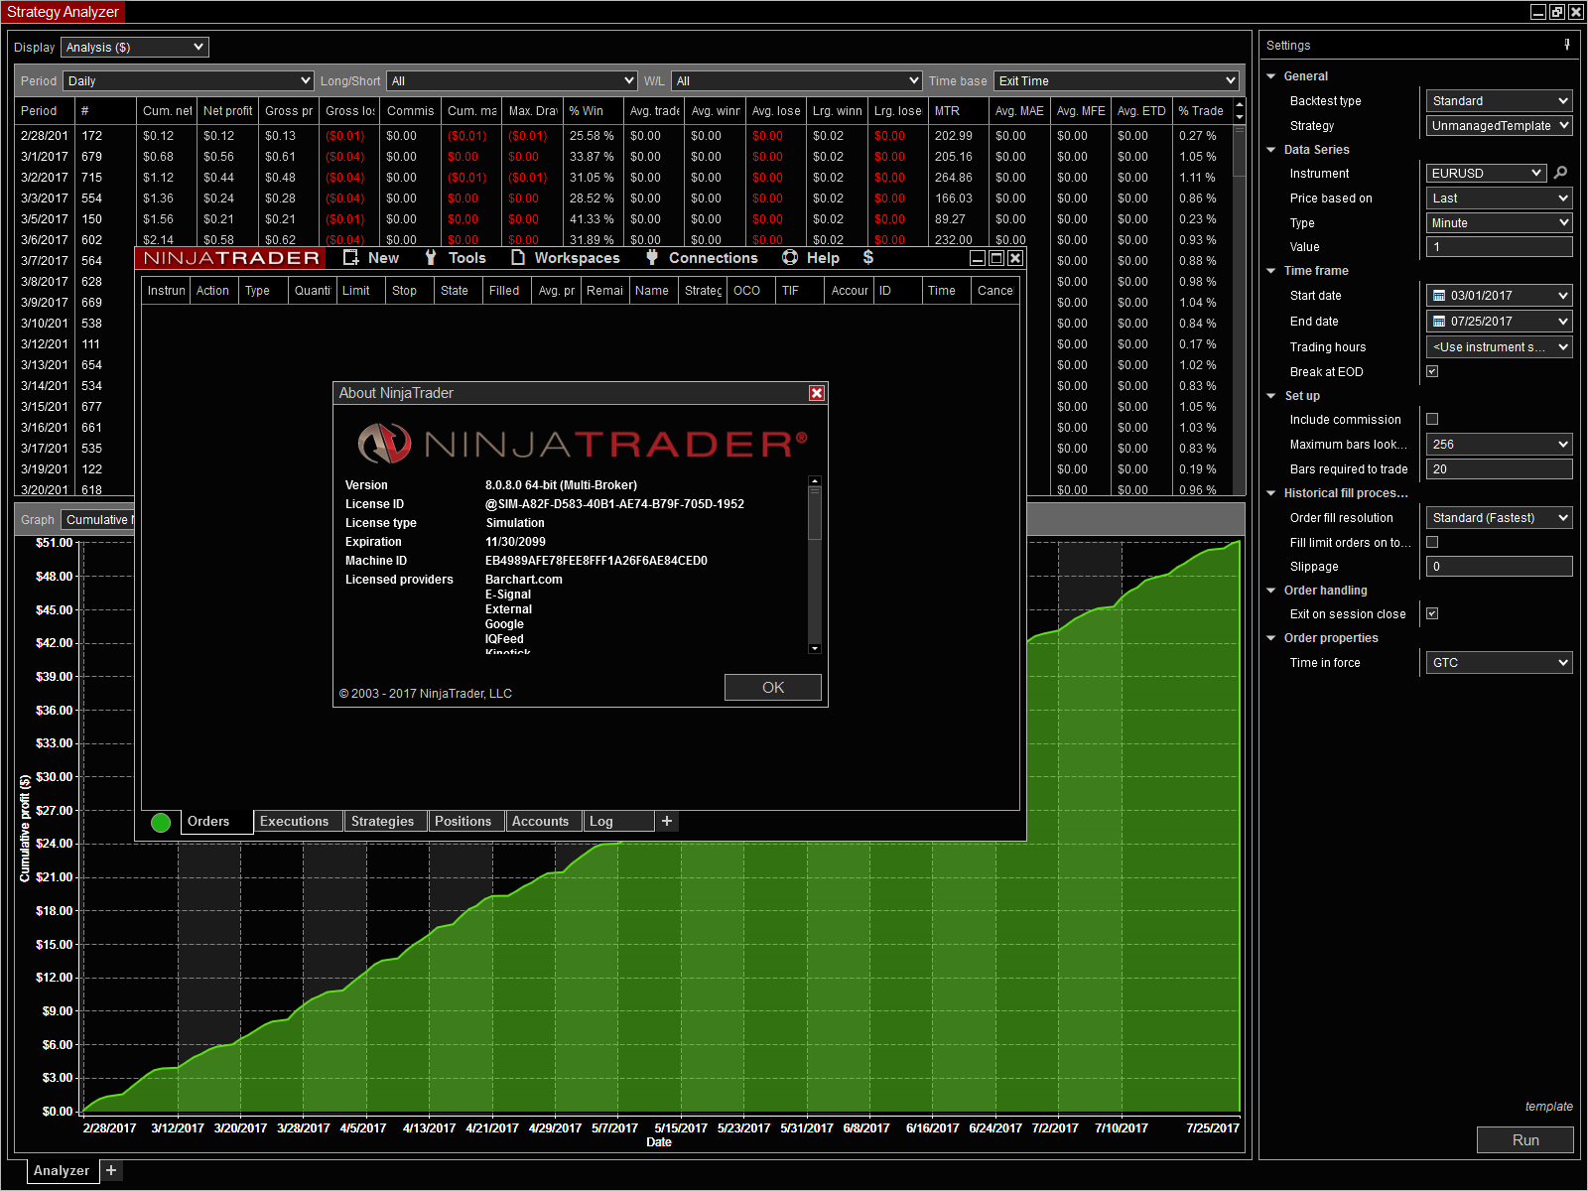1588x1191 pixels.
Task: Collapse the Order handling section
Action: click(x=1271, y=591)
